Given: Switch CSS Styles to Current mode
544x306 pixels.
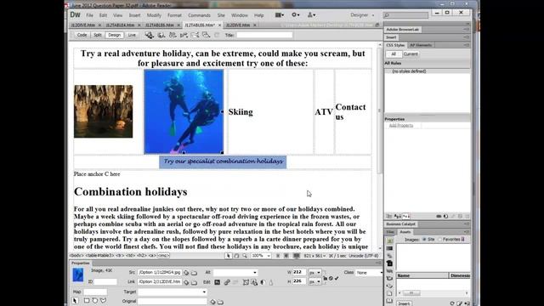Looking at the screenshot, I should (411, 54).
